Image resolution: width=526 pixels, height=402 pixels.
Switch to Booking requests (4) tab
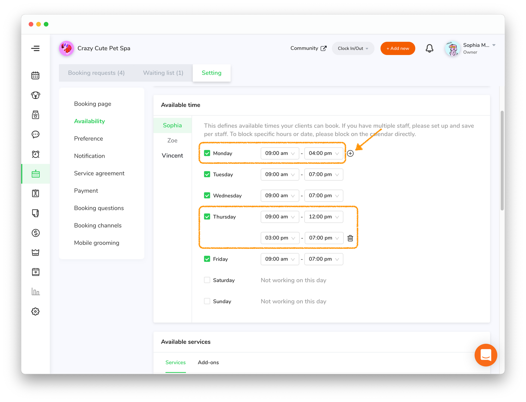(96, 73)
